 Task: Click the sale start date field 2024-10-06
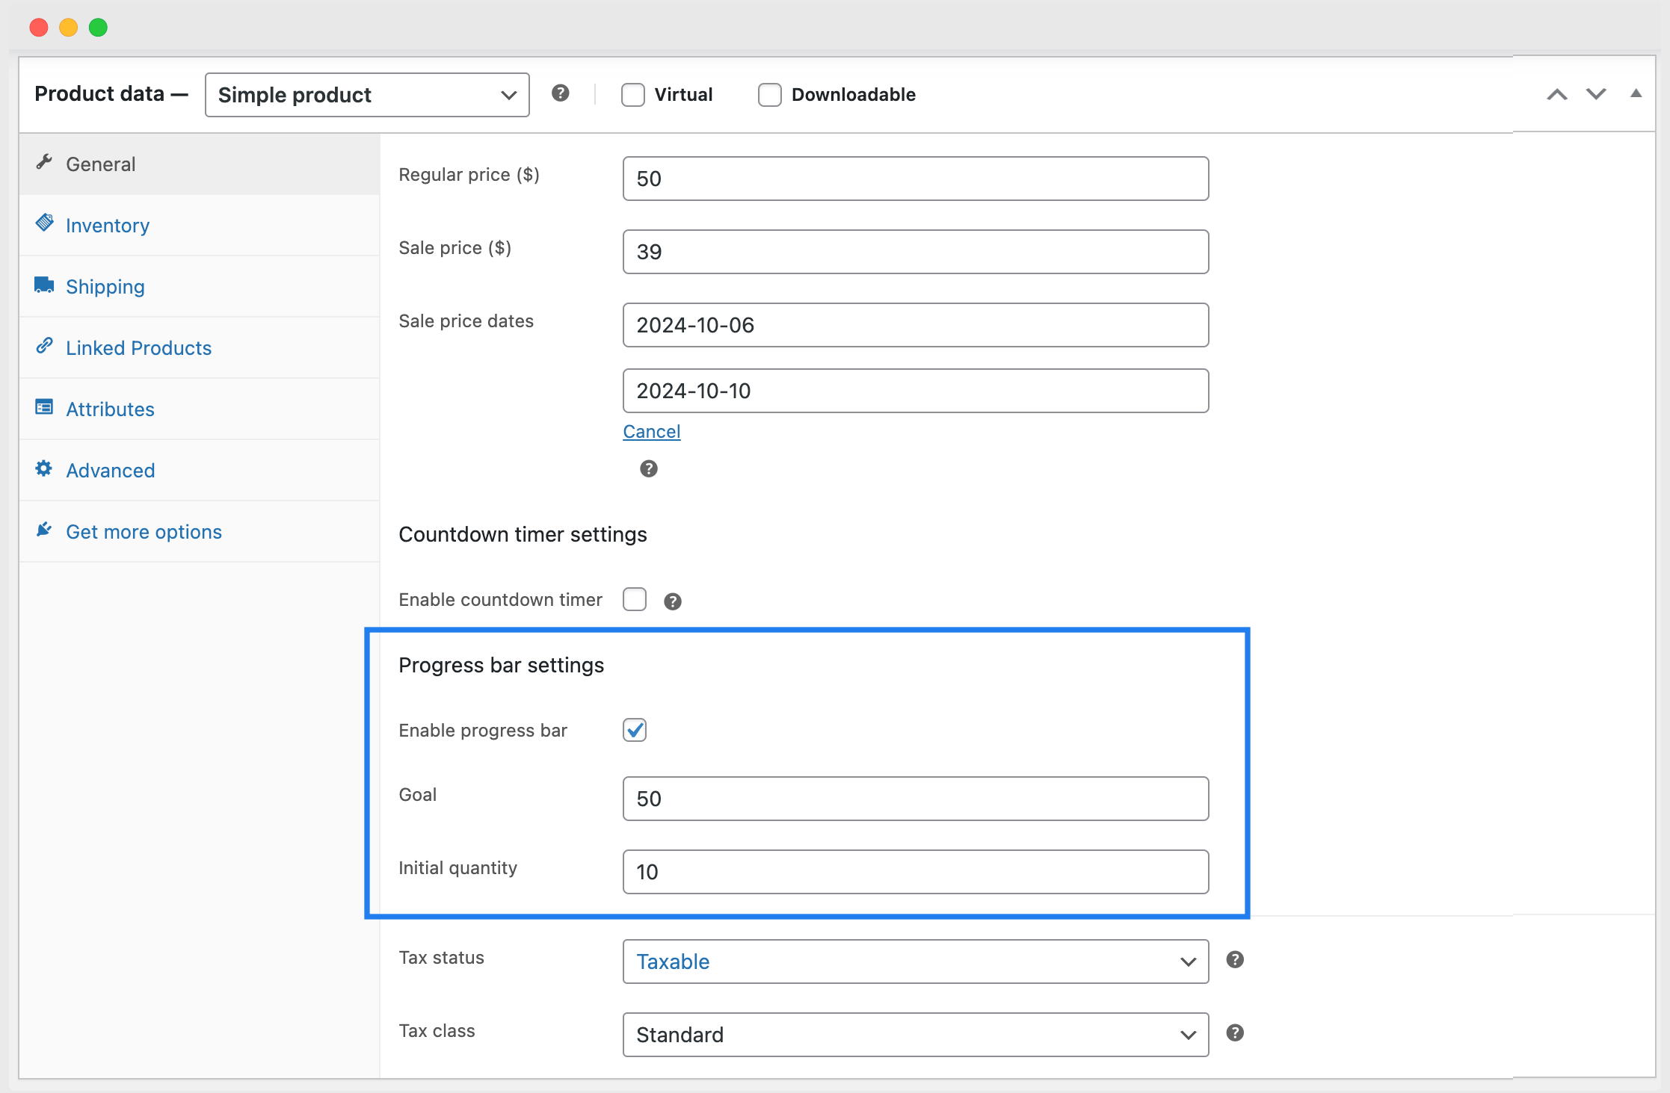[x=915, y=325]
